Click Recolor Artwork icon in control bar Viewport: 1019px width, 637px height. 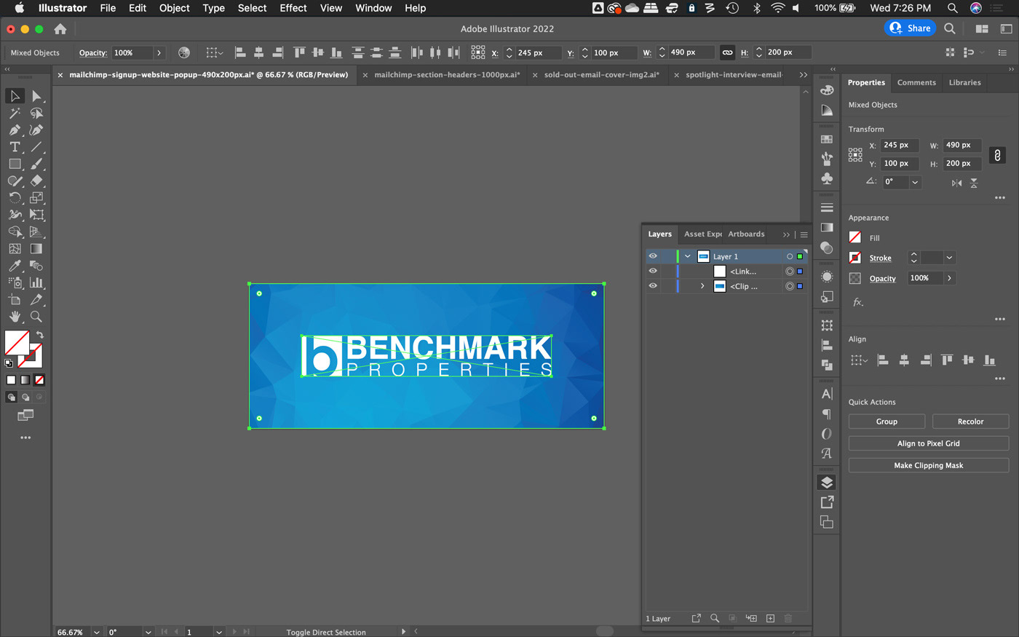click(184, 52)
